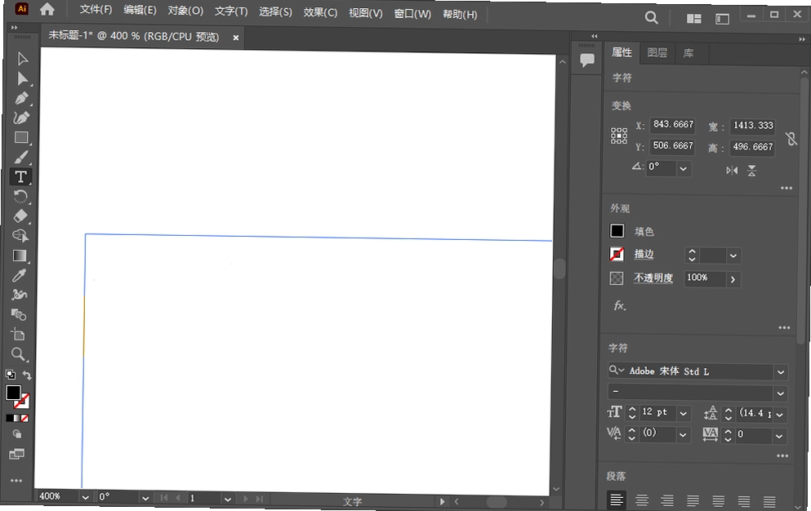Select the Shape Builder tool
Viewport: 811px width, 511px height.
point(20,236)
